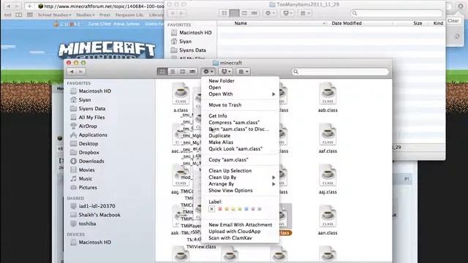Screen dimensions: 468x263
Task: Clear the label with the X box
Action: (x=211, y=209)
